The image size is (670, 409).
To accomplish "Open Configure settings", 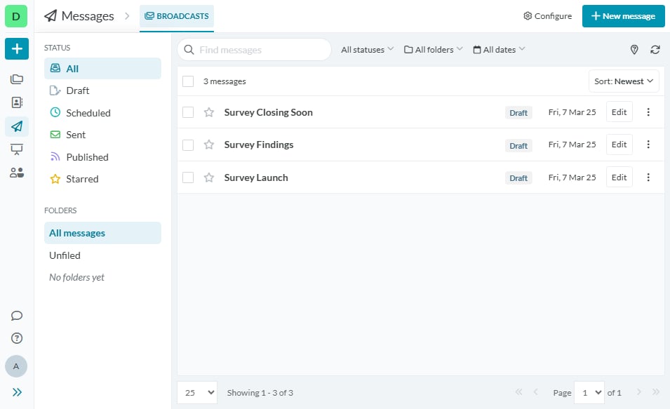I will click(x=547, y=16).
